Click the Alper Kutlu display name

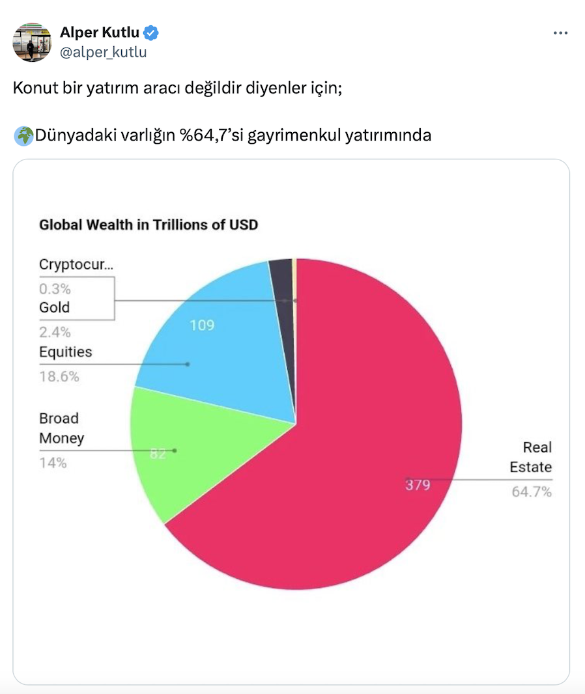point(99,33)
